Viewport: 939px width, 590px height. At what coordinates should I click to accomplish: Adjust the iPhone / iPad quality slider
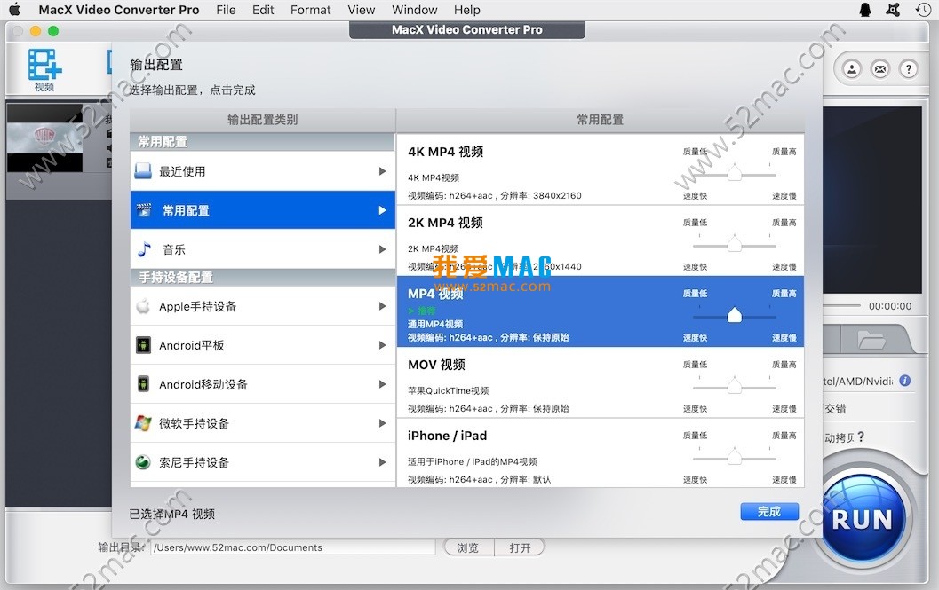pyautogui.click(x=734, y=457)
